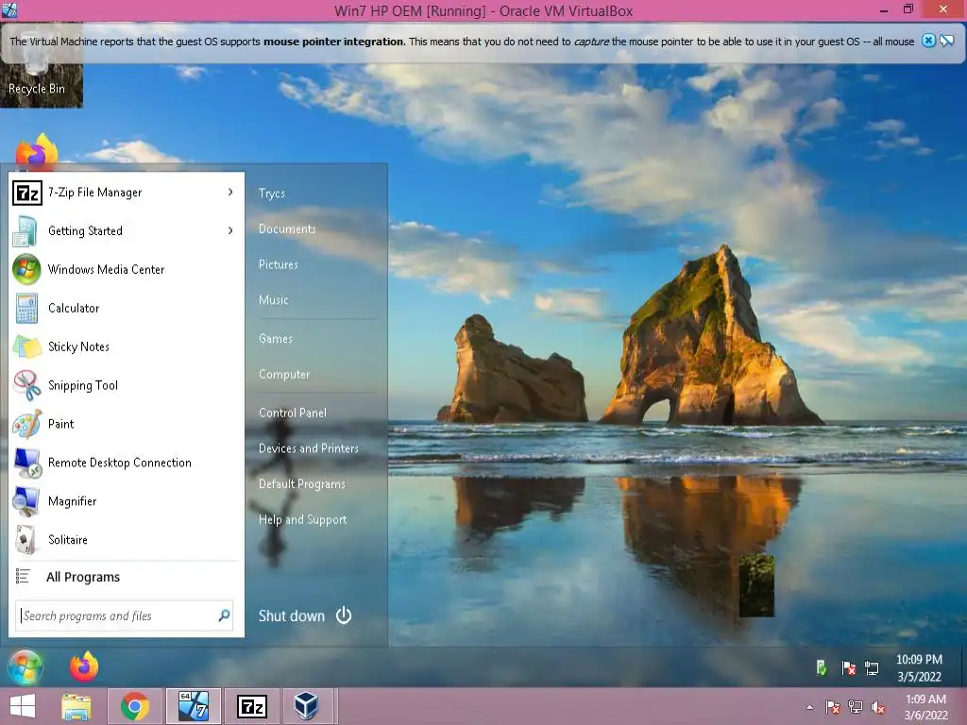Open Firefox from guest taskbar
This screenshot has height=725, width=967.
click(84, 666)
